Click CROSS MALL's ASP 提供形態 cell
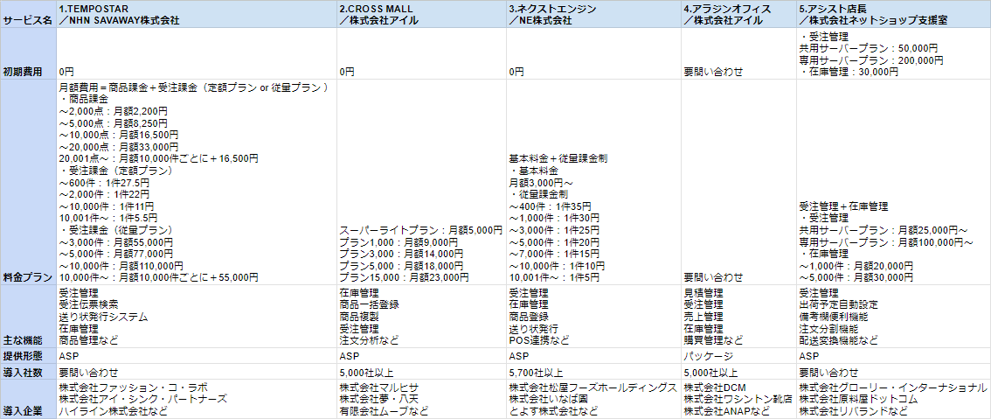991x419 pixels. 422,355
